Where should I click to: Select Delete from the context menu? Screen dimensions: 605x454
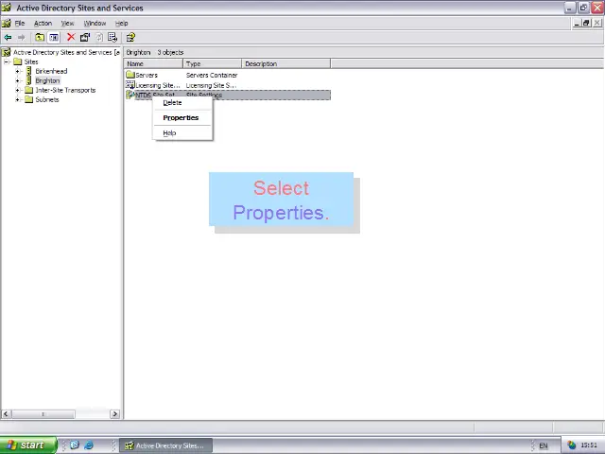pyautogui.click(x=182, y=103)
